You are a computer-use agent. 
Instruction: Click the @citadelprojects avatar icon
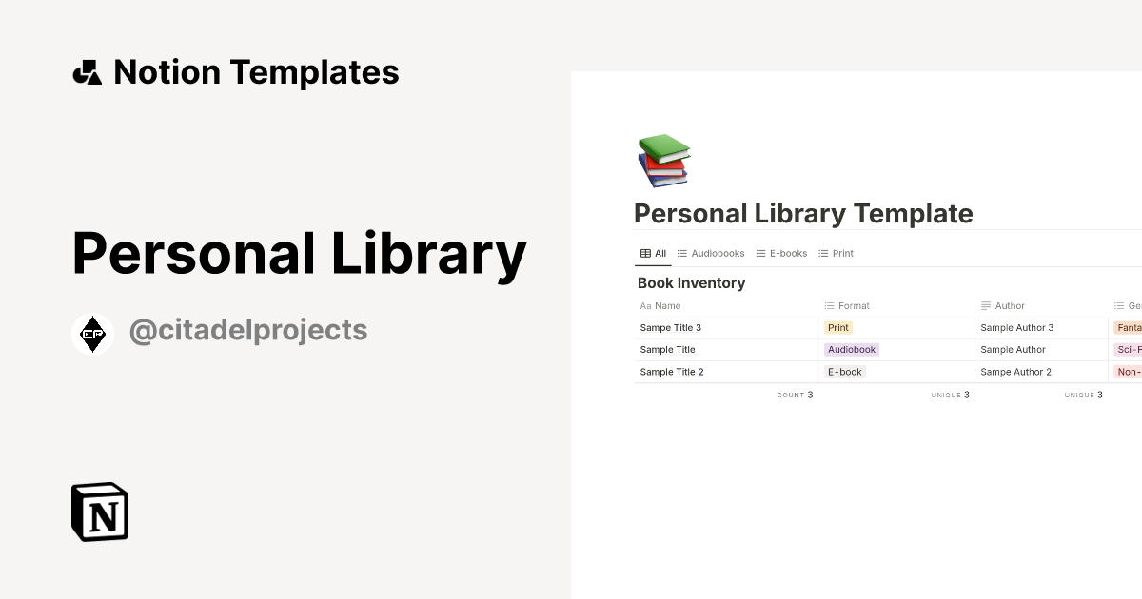[92, 333]
